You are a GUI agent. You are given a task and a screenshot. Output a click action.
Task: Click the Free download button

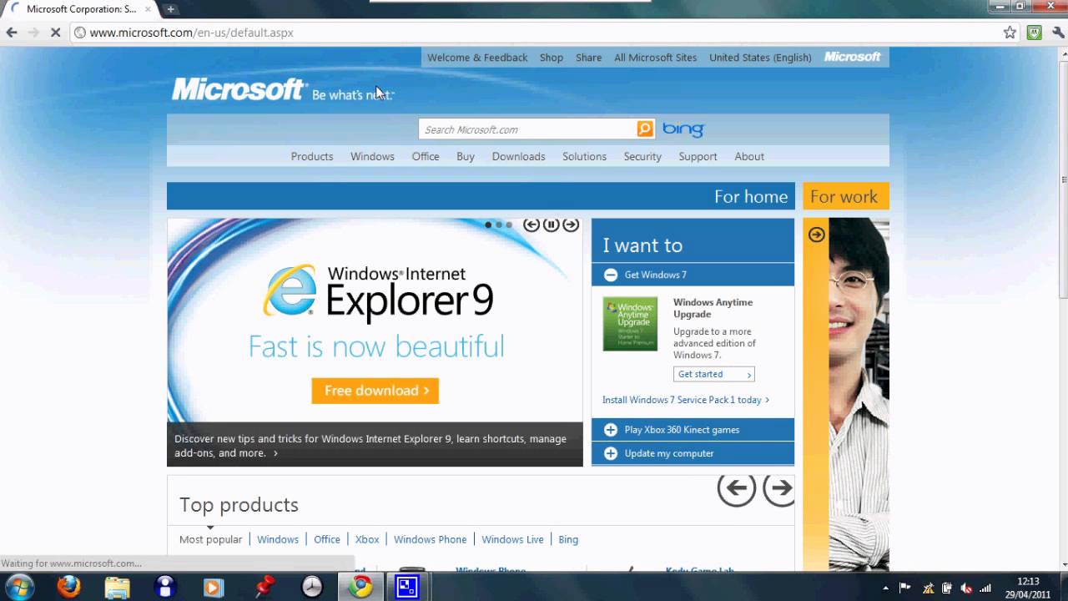375,391
